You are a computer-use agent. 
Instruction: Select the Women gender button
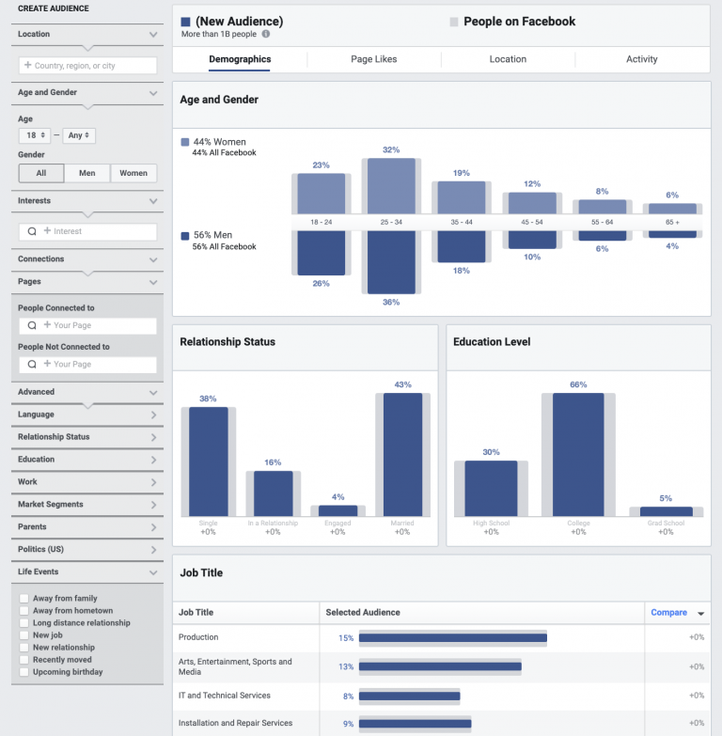coord(133,173)
